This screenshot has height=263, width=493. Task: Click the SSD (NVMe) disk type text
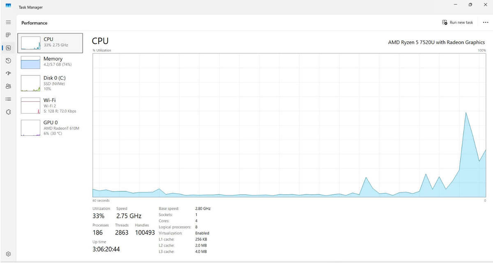click(54, 84)
